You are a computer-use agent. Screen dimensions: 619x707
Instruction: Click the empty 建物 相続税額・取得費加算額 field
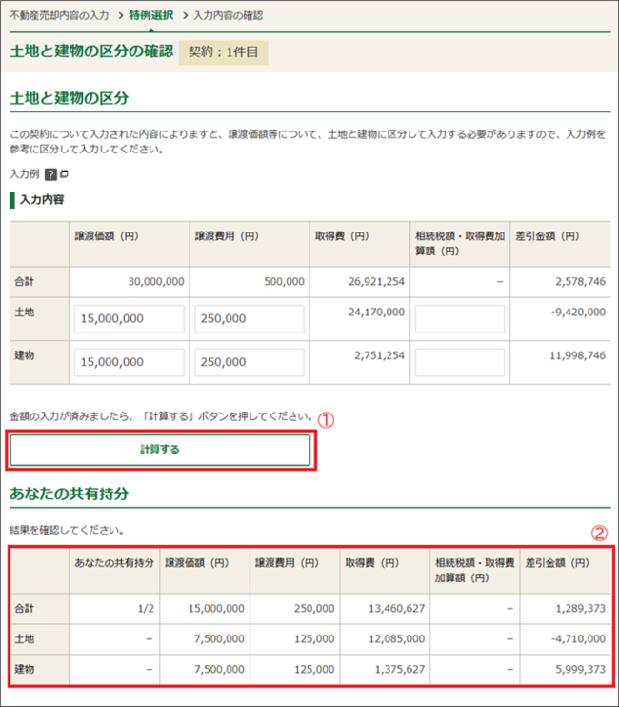tap(459, 362)
